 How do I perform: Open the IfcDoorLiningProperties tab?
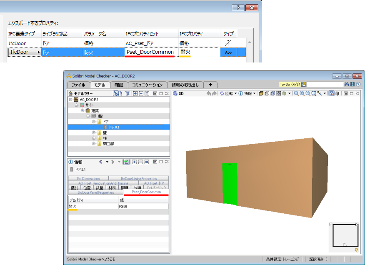[x=139, y=179]
